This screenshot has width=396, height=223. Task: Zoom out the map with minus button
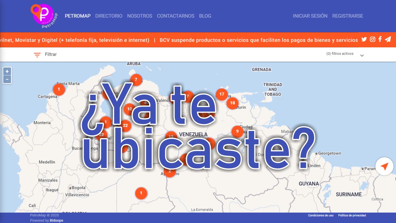click(x=7, y=79)
